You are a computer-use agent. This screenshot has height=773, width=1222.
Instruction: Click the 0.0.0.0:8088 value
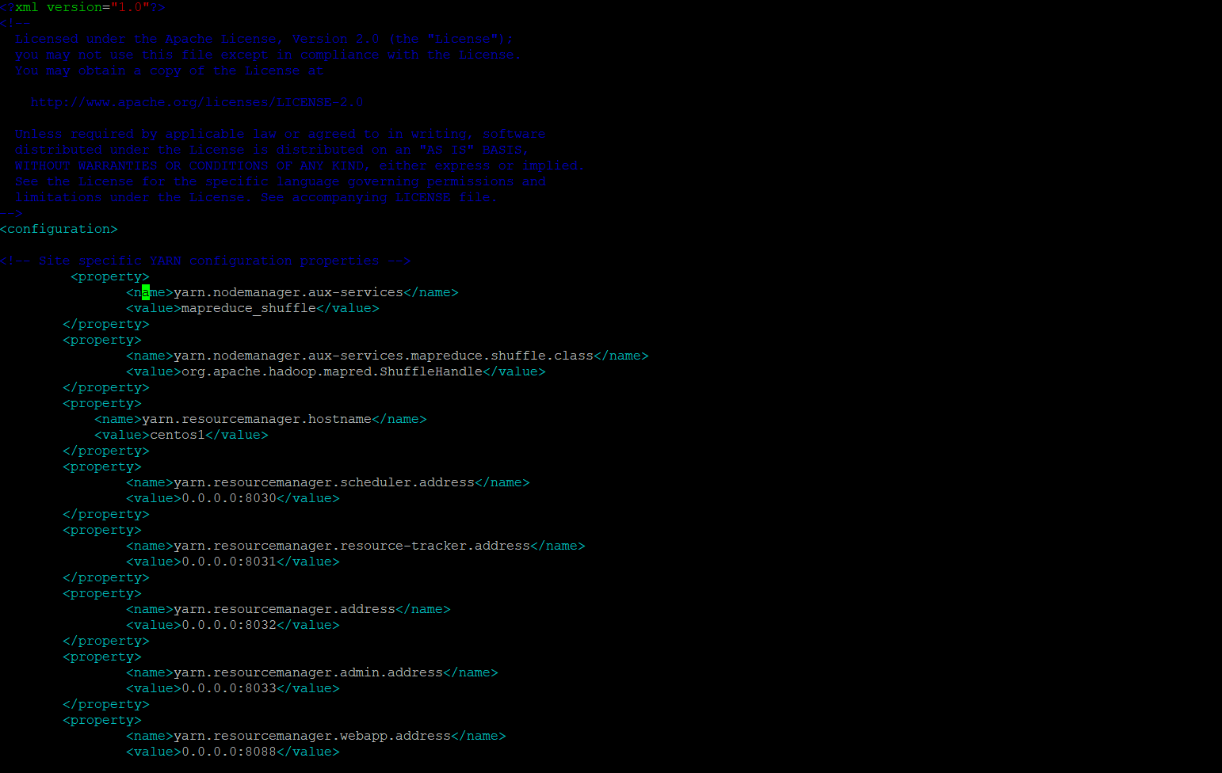tap(229, 752)
